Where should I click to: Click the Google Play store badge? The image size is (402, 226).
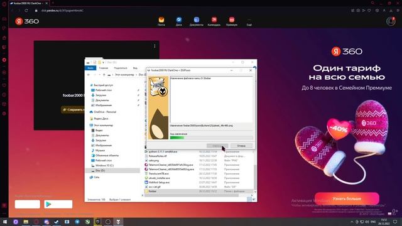pos(58,204)
